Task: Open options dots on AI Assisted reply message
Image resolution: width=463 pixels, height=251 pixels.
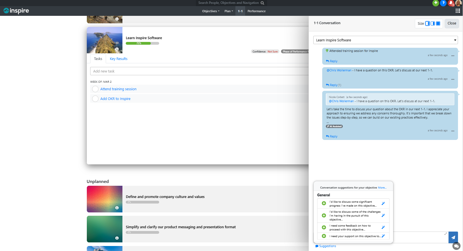Action: (453, 131)
